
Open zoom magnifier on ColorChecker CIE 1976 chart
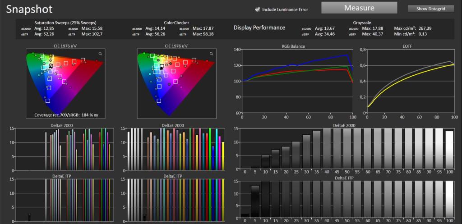211,54
